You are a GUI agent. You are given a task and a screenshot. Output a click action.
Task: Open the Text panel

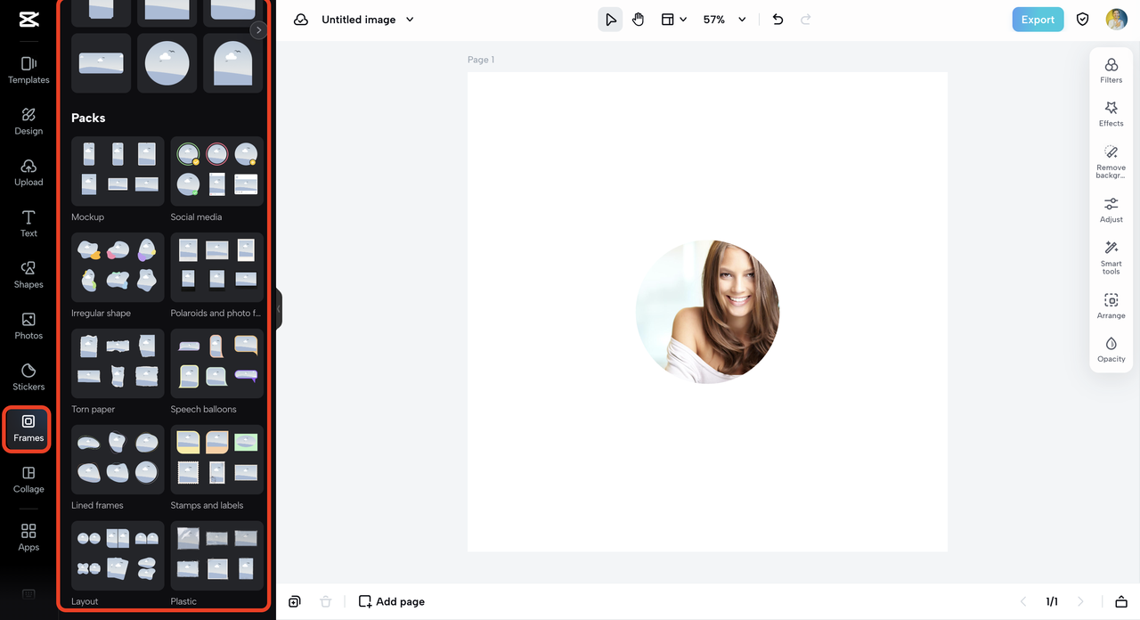tap(28, 224)
